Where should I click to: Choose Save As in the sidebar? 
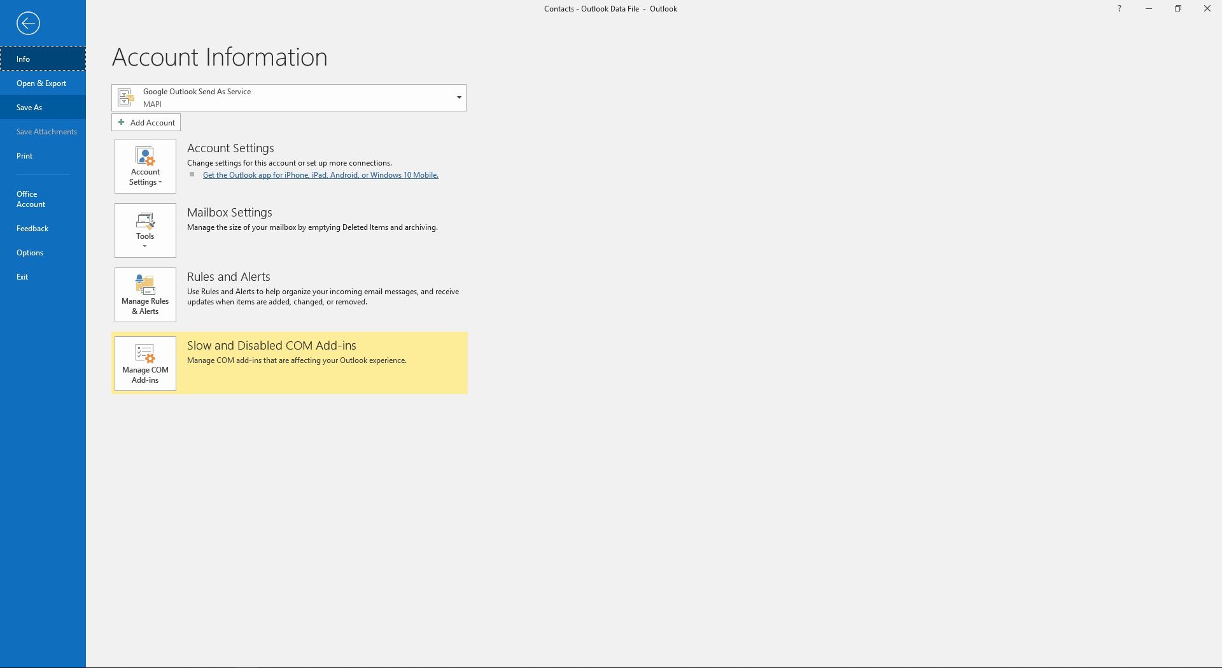(x=43, y=107)
